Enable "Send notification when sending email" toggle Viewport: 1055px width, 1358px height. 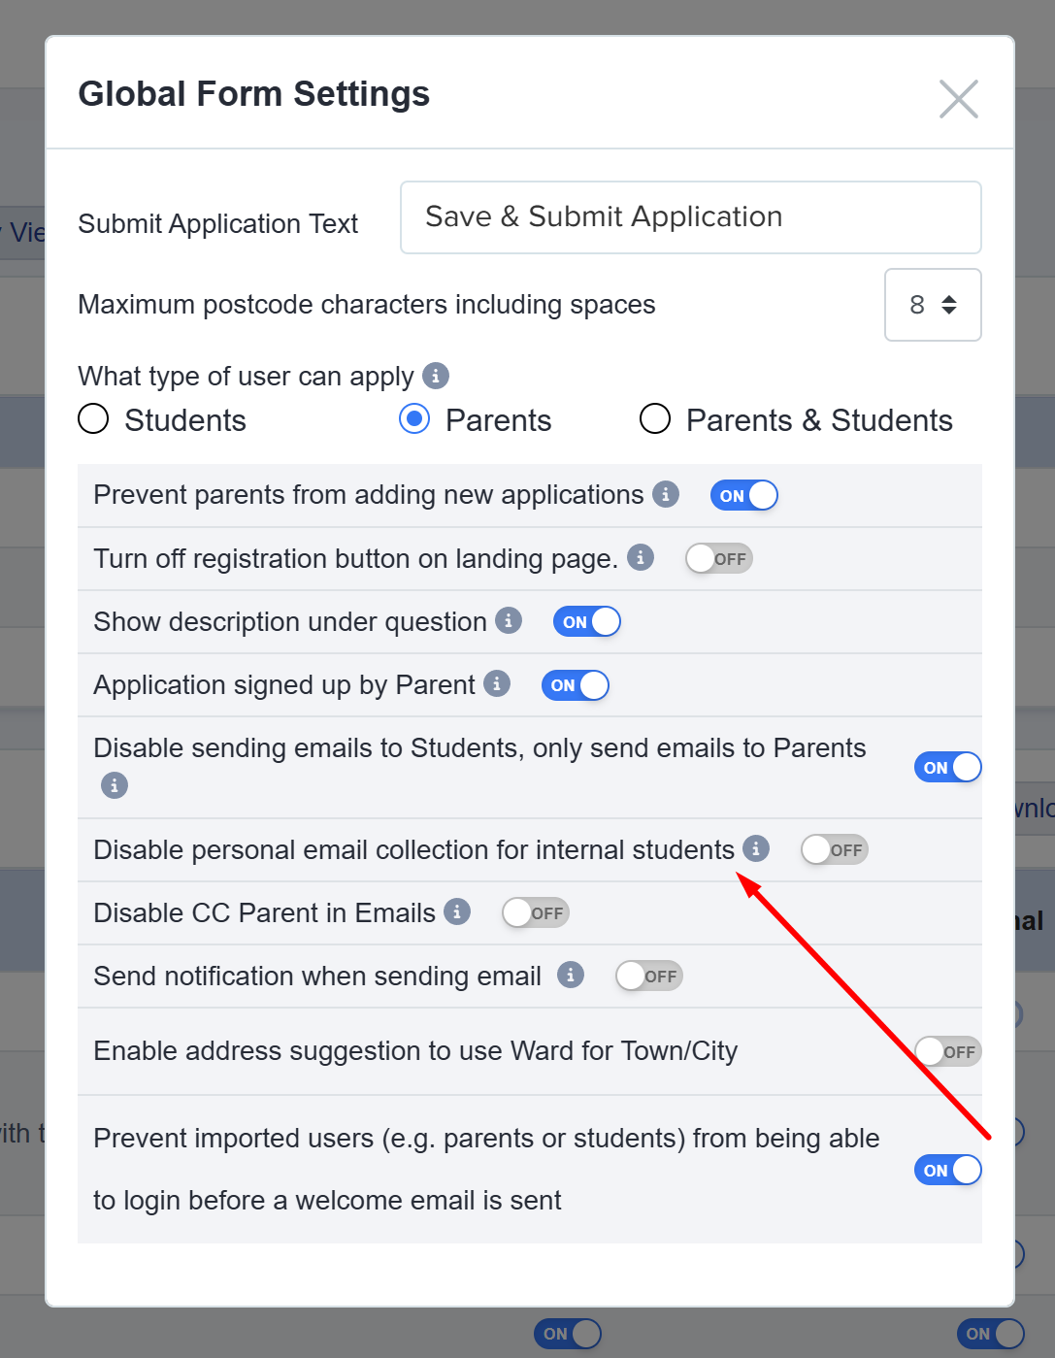[648, 976]
